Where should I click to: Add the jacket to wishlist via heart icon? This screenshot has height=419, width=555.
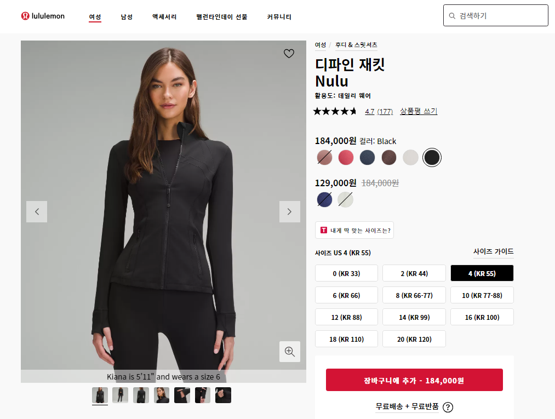289,54
